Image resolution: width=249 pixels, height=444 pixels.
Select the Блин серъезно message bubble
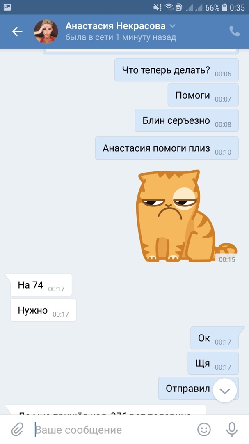(x=187, y=120)
